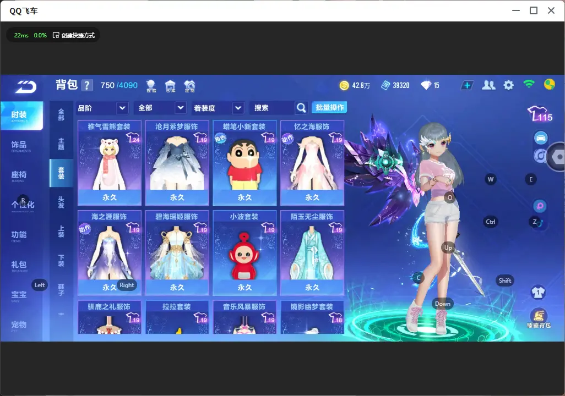Image resolution: width=565 pixels, height=396 pixels.
Task: Select the 碧海瑶姬服饰 item card
Action: [x=177, y=252]
